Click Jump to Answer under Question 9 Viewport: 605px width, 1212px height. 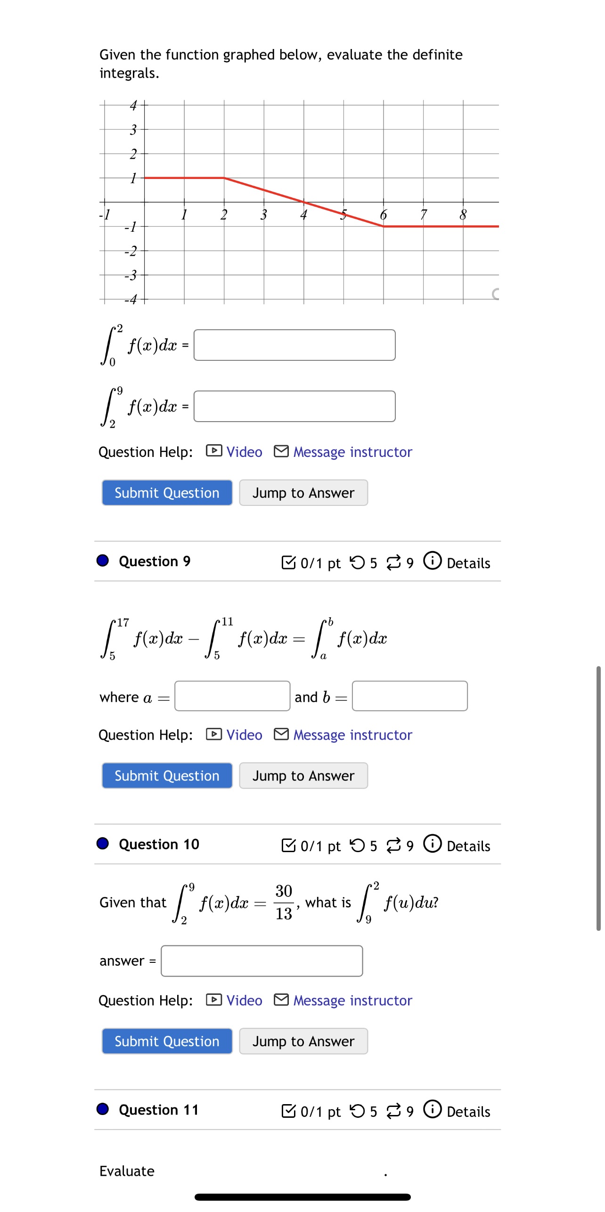303,775
